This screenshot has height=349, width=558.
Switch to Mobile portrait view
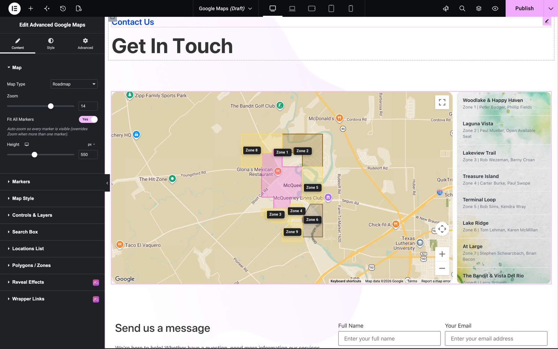coord(351,8)
